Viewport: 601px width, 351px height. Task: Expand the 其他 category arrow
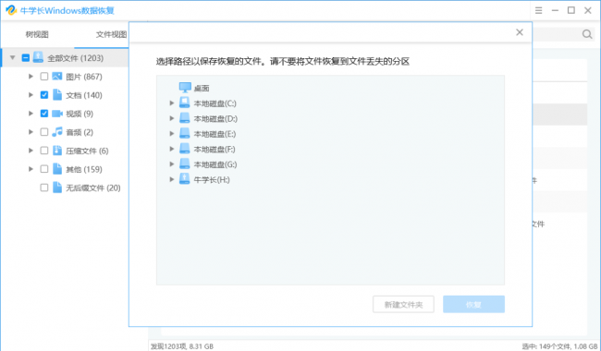coord(31,169)
